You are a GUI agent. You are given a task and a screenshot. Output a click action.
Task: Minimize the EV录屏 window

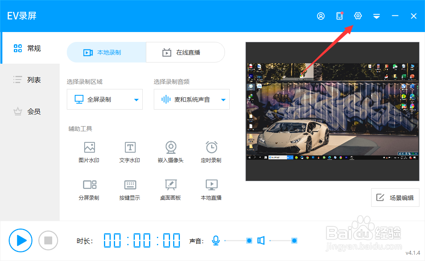[395, 16]
